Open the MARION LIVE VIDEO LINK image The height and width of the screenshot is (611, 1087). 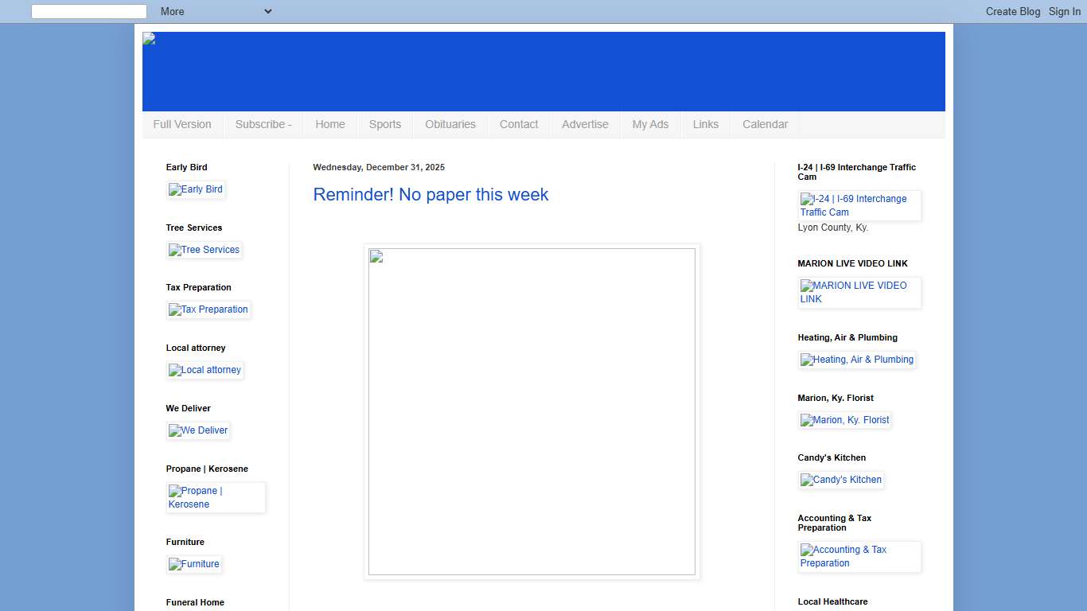(x=859, y=292)
